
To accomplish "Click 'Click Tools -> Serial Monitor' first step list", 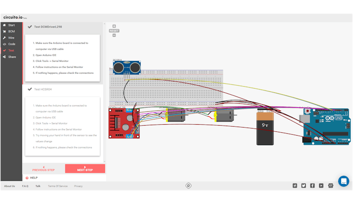I will (52, 61).
